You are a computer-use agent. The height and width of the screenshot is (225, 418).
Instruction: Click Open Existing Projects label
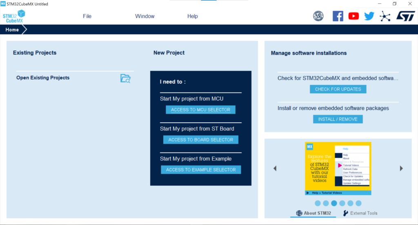pyautogui.click(x=43, y=78)
